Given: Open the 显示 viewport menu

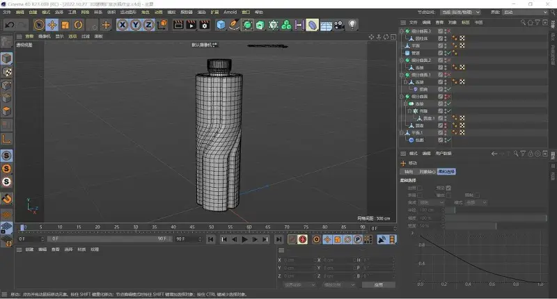Looking at the screenshot, I should click(x=59, y=37).
